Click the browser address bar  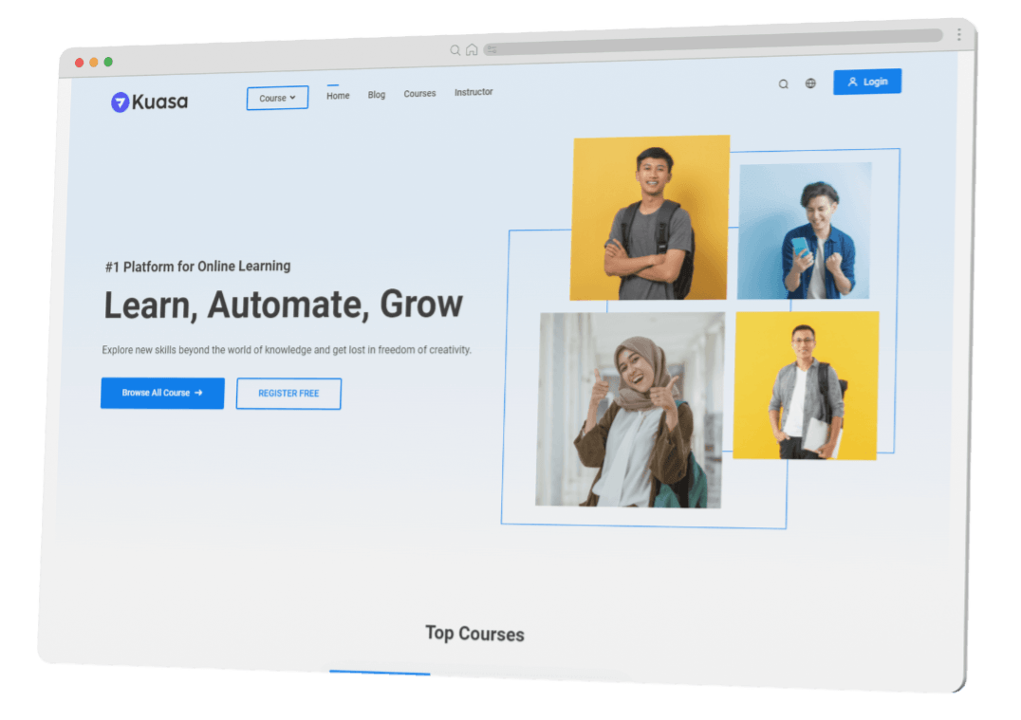coord(713,41)
